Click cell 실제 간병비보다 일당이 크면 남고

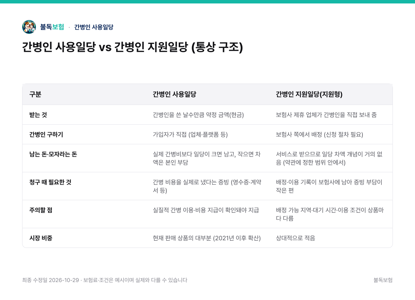207,158
